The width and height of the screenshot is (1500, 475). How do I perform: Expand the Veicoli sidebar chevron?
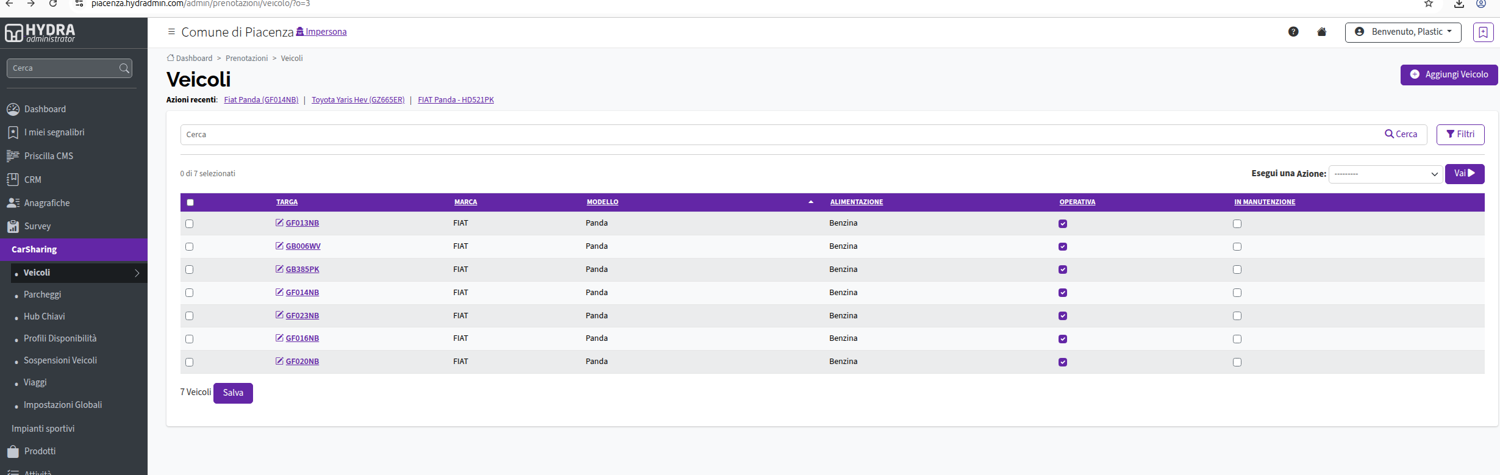click(137, 273)
